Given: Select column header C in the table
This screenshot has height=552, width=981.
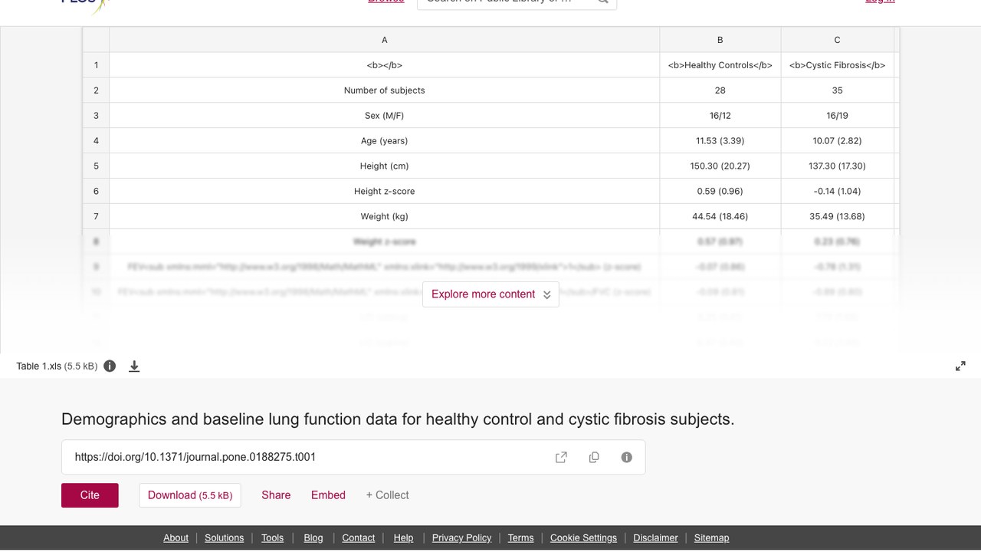Looking at the screenshot, I should click(837, 40).
